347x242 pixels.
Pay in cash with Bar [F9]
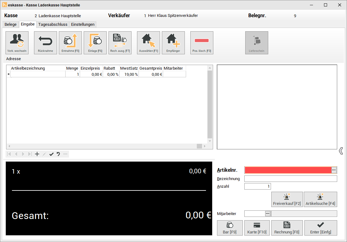(x=230, y=228)
